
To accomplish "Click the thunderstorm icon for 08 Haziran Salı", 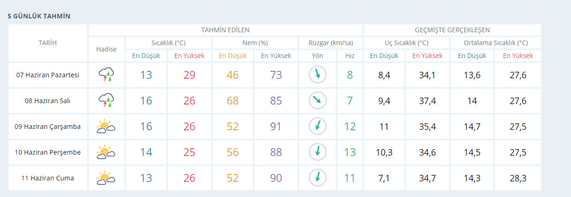I will [x=106, y=100].
